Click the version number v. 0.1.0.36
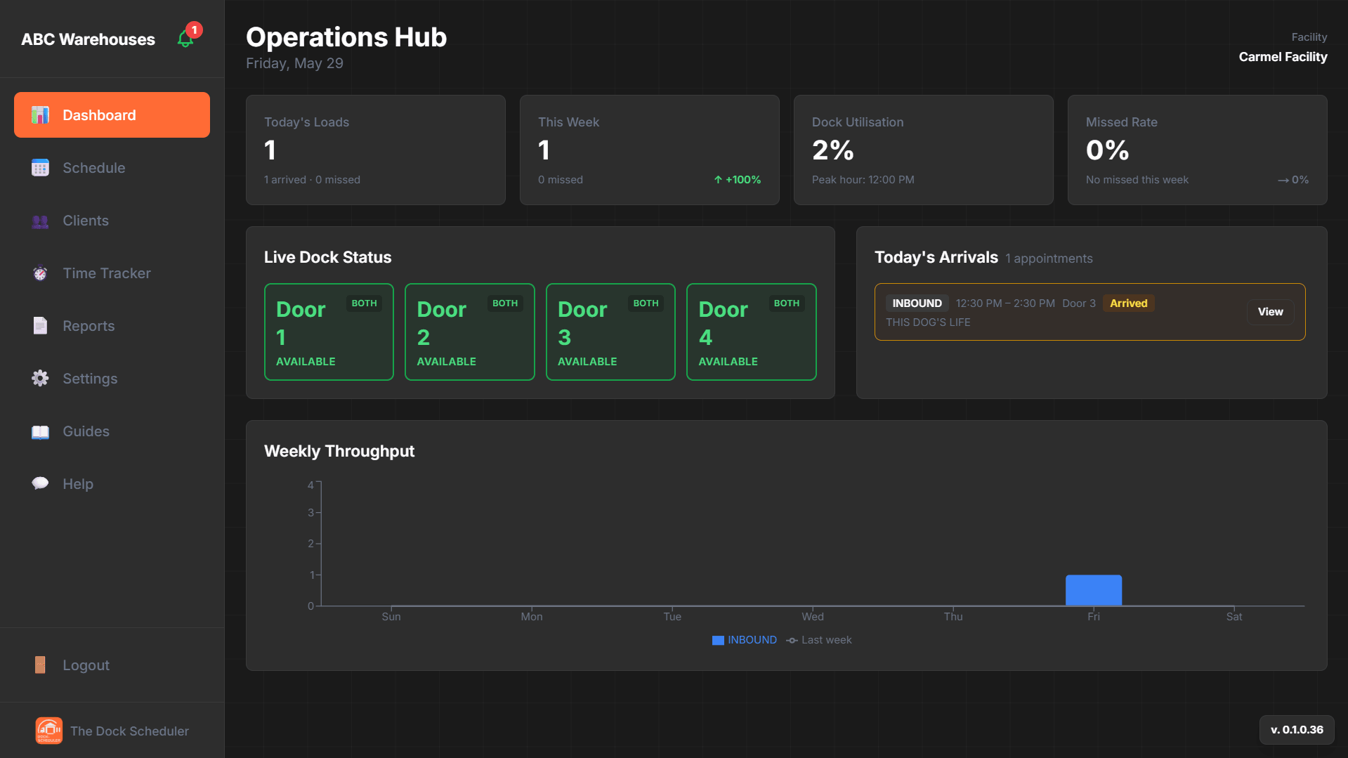Screen dimensions: 1348x758 point(1297,730)
